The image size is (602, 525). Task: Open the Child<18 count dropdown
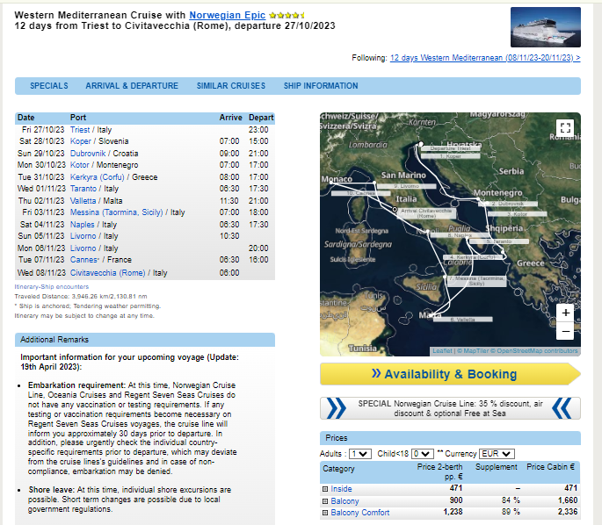point(423,454)
